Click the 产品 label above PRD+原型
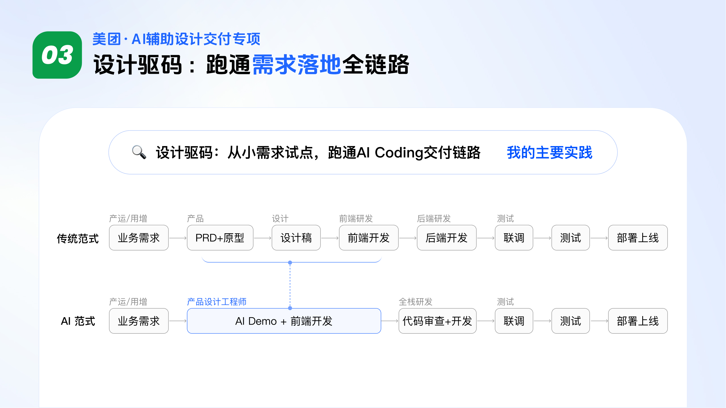 coord(195,218)
